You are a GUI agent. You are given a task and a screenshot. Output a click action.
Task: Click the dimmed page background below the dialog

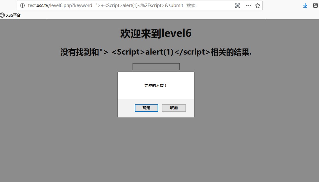(156, 148)
